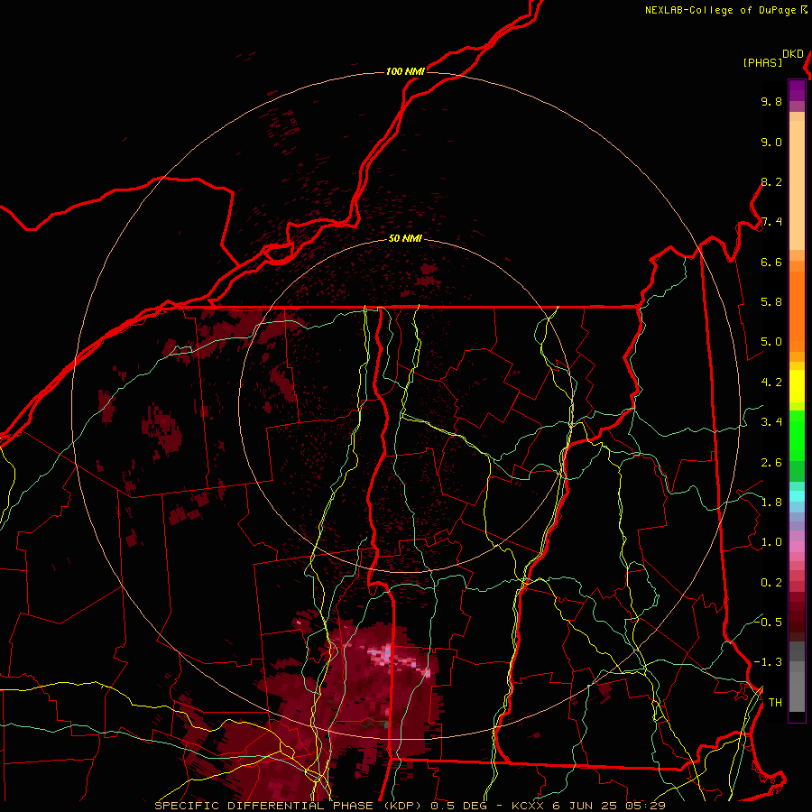Click the 9.8 value on the color scale
The image size is (812, 812).
tap(771, 101)
